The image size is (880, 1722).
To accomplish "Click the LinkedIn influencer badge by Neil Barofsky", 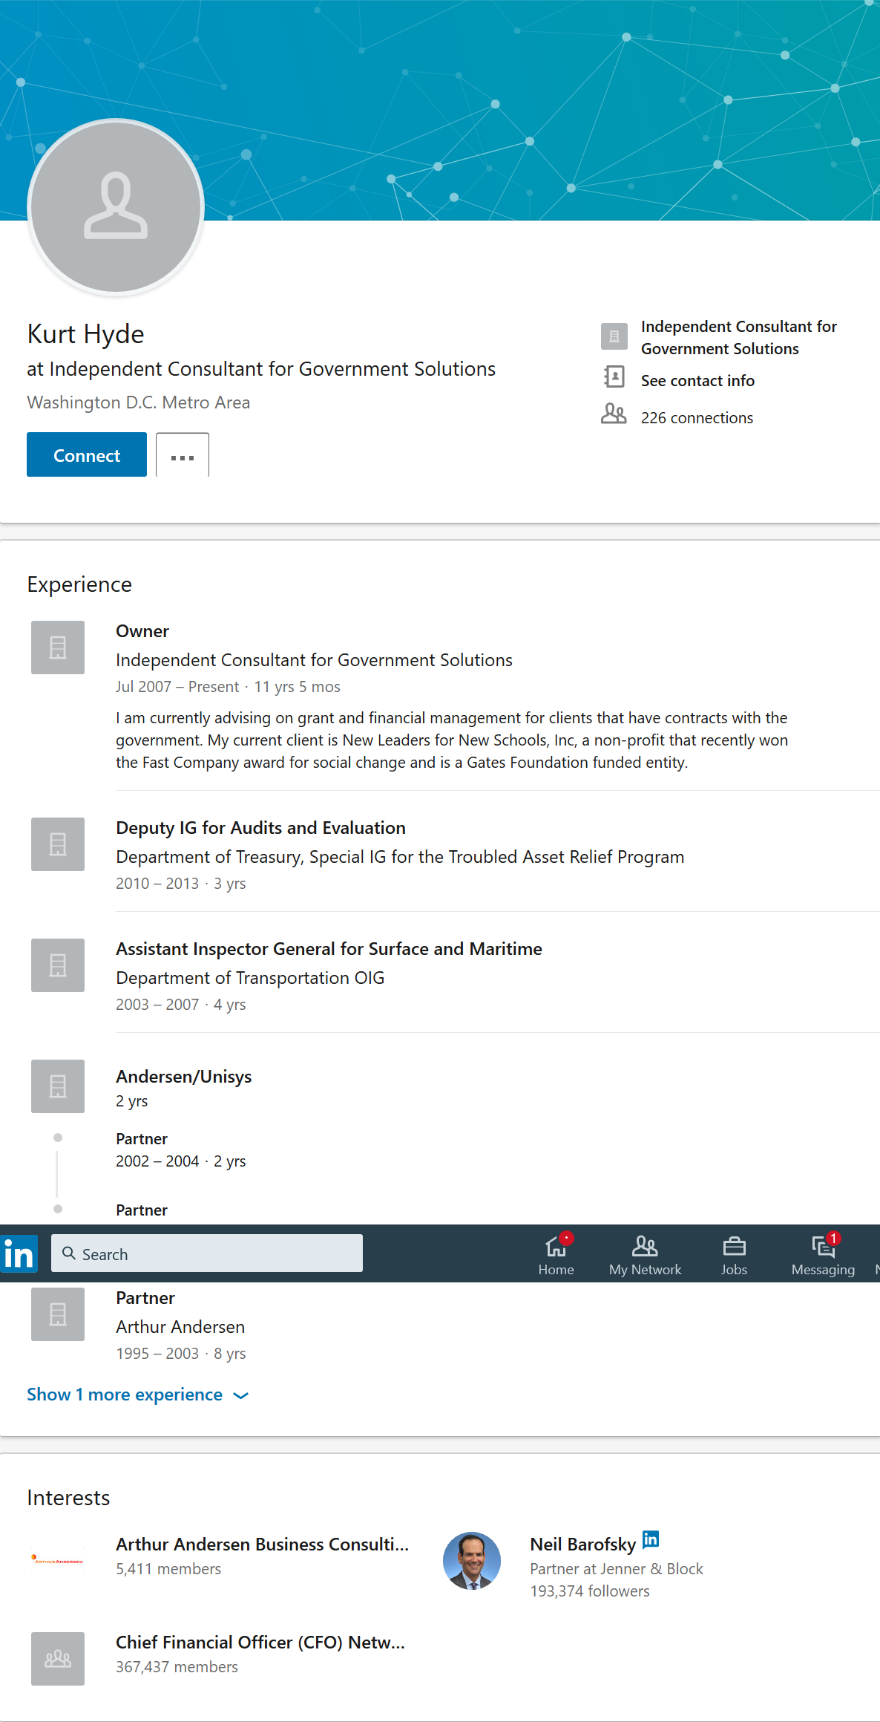I will (x=651, y=1539).
